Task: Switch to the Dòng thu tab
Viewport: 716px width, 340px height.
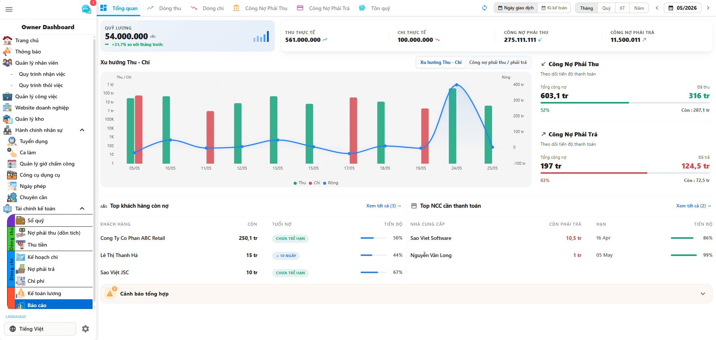Action: point(164,8)
